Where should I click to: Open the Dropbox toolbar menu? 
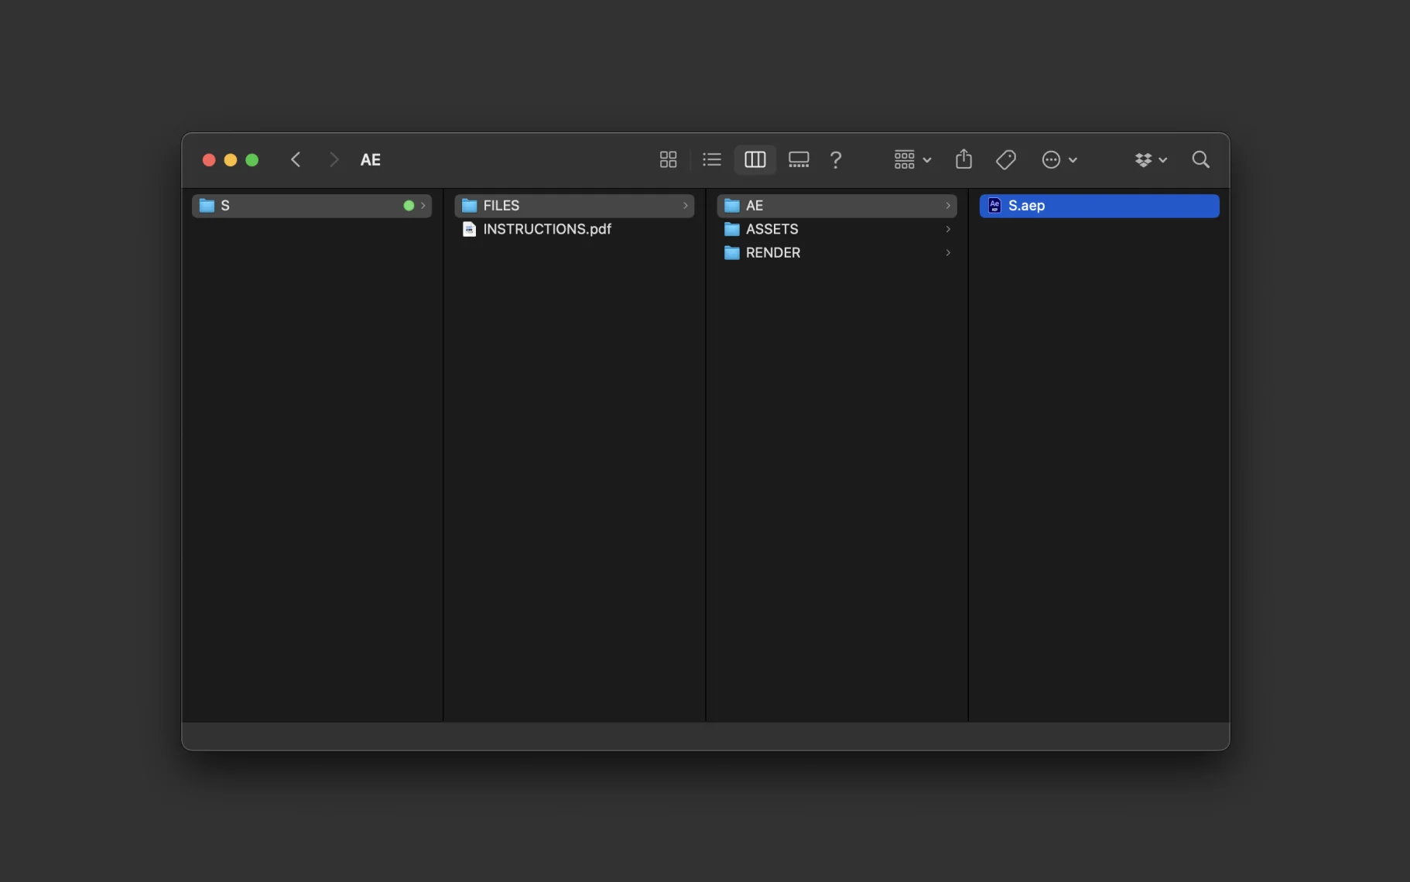1150,159
